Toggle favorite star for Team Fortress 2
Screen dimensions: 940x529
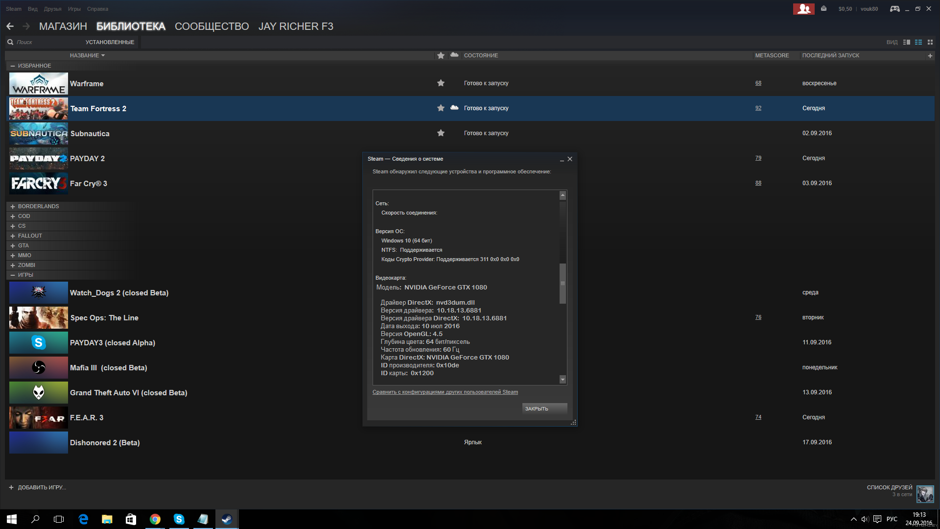point(441,108)
